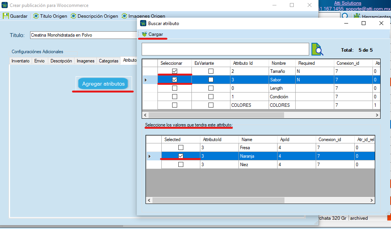391x229 pixels.
Task: Select the Niez value checkbox
Action: coord(181,165)
